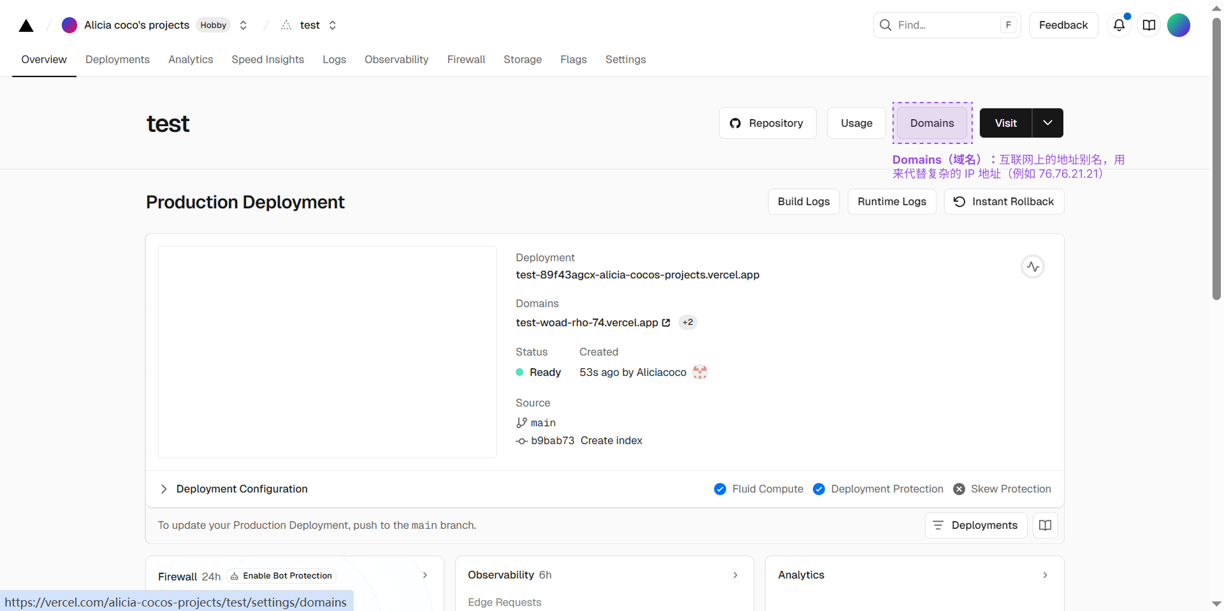Switch to the Analytics tab
The height and width of the screenshot is (611, 1224).
click(x=191, y=59)
